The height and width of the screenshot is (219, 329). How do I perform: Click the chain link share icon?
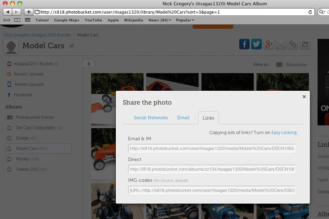click(x=293, y=45)
